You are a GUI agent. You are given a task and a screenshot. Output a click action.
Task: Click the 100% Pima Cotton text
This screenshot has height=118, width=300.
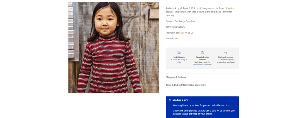pyautogui.click(x=175, y=27)
